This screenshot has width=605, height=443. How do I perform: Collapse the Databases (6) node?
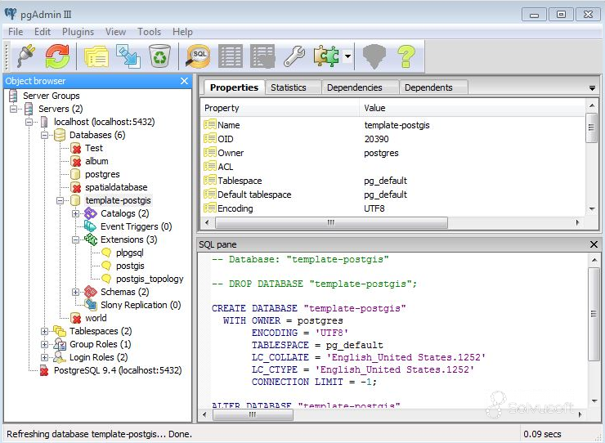pos(44,135)
